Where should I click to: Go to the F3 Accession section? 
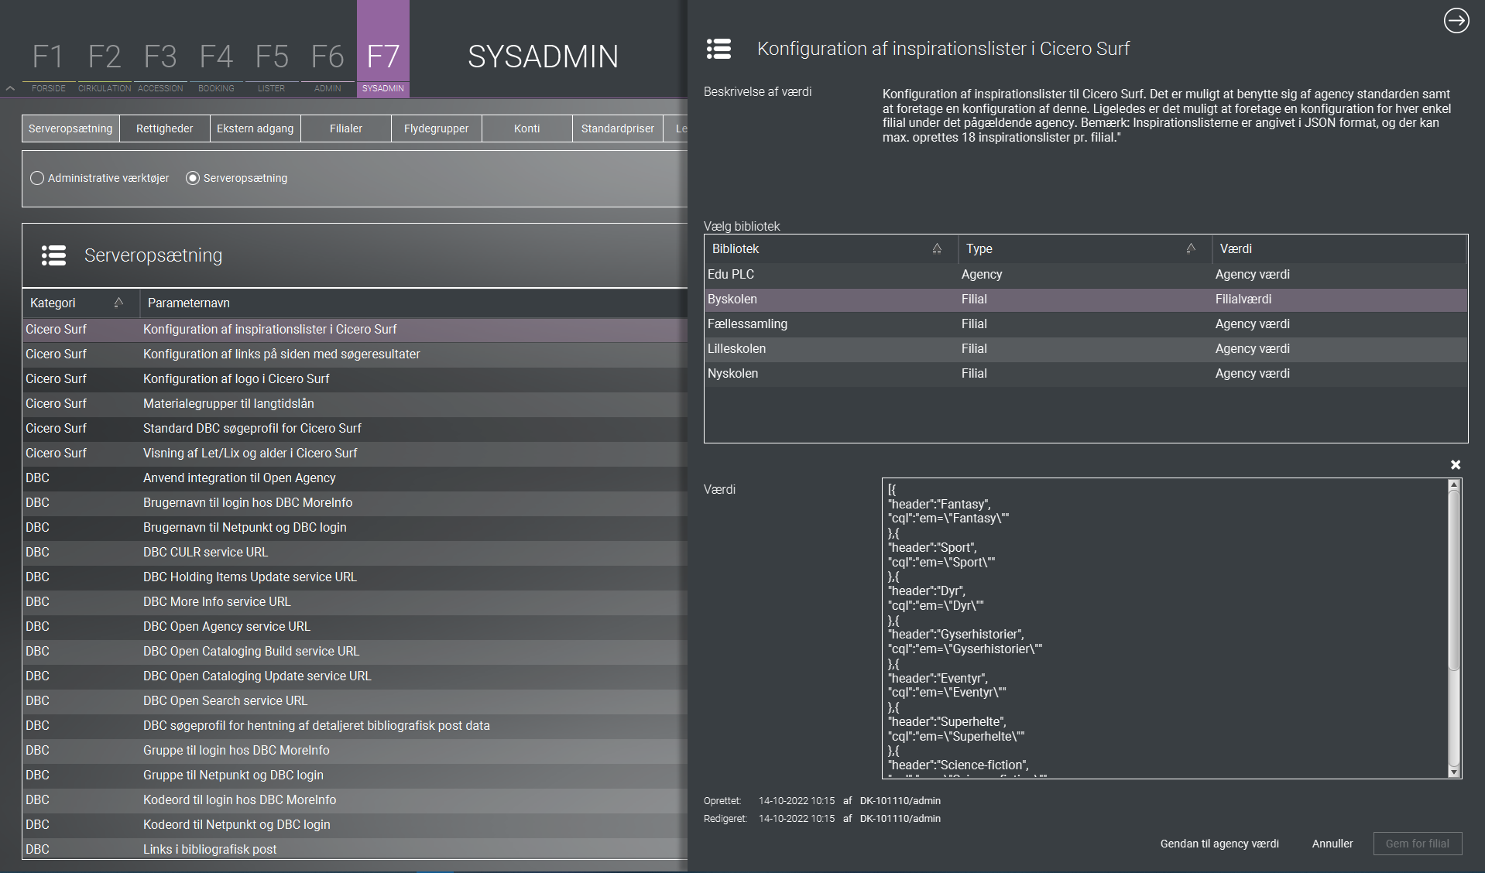click(x=160, y=66)
